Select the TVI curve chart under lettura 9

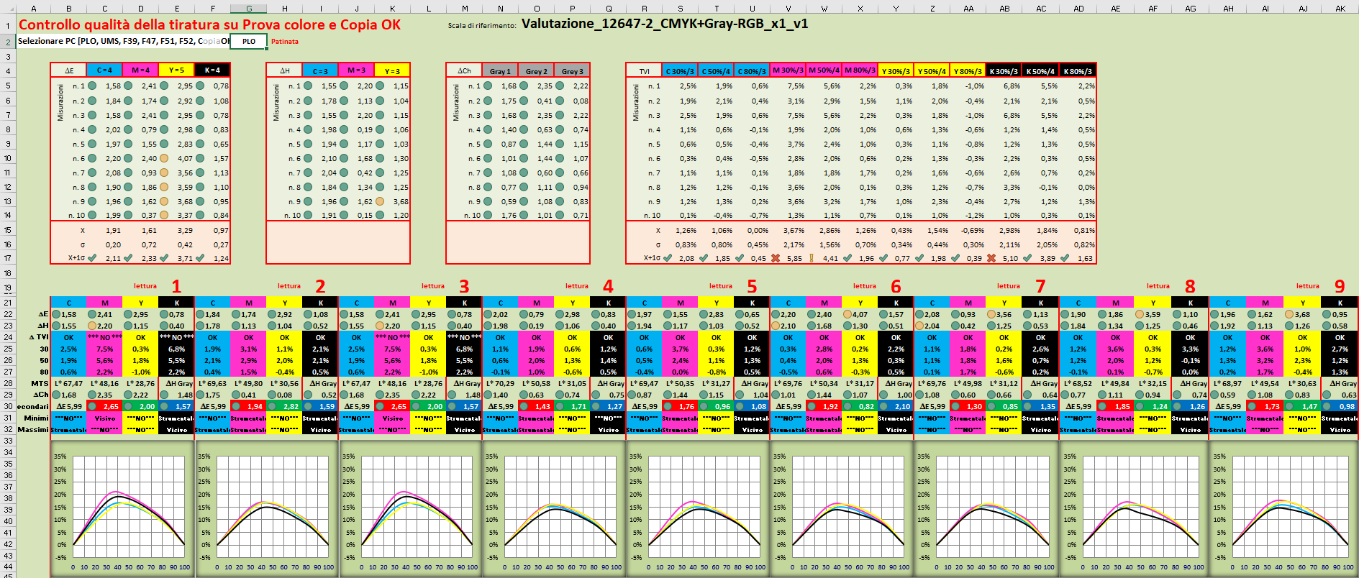point(1283,509)
